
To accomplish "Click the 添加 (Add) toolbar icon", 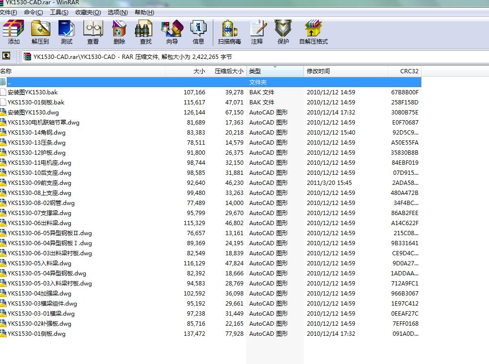I will click(x=13, y=32).
